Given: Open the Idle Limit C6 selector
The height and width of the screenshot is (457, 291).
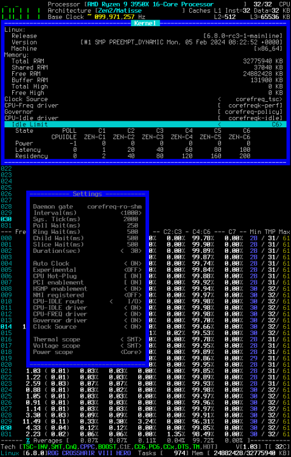Looking at the screenshot, I should 250,124.
